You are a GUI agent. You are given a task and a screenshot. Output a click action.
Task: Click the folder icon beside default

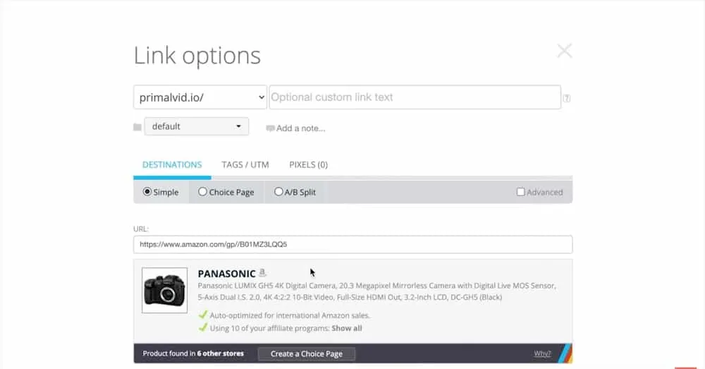tap(137, 127)
